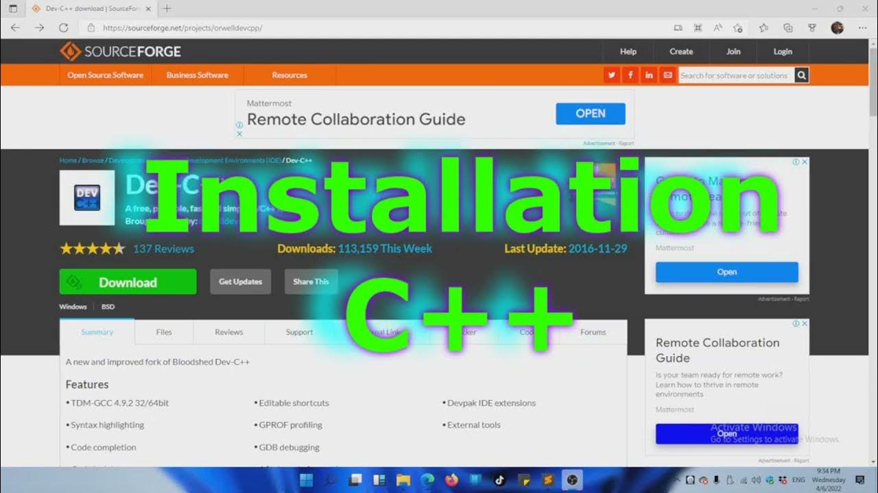The height and width of the screenshot is (493, 878).
Task: Click the Get Updates button
Action: [240, 281]
